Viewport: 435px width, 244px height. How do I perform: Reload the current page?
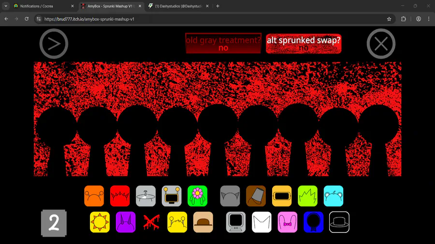coord(27,19)
